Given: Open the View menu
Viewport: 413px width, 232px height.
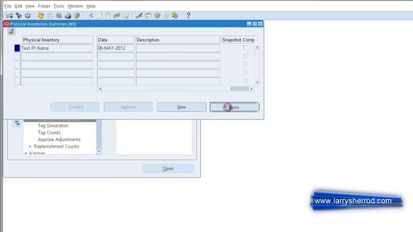Looking at the screenshot, I should (x=30, y=6).
